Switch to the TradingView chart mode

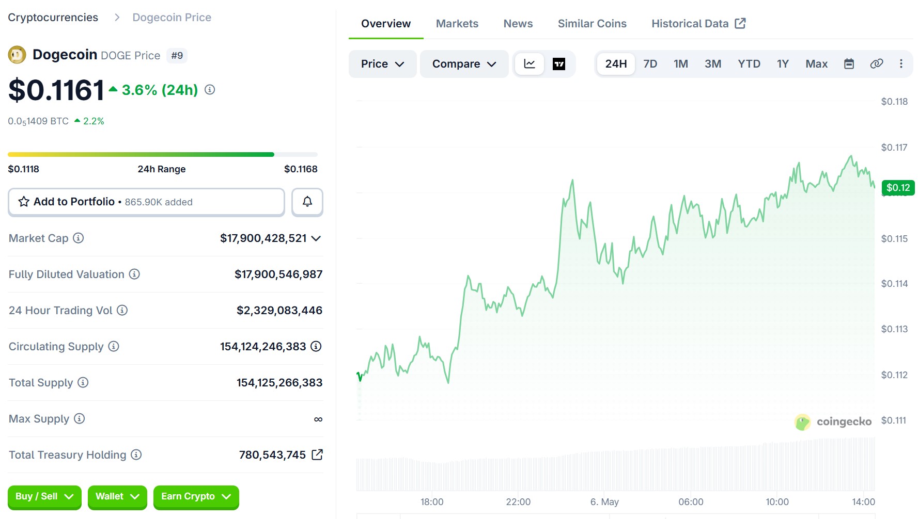pyautogui.click(x=559, y=64)
